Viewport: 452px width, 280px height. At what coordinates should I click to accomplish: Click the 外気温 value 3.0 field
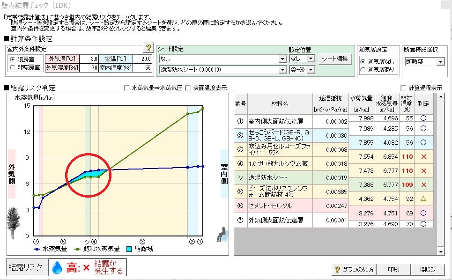pos(89,59)
